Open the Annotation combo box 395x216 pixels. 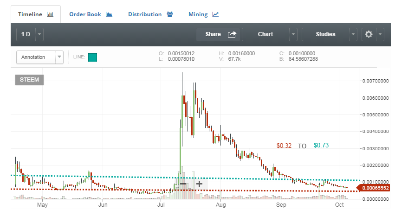(39, 57)
